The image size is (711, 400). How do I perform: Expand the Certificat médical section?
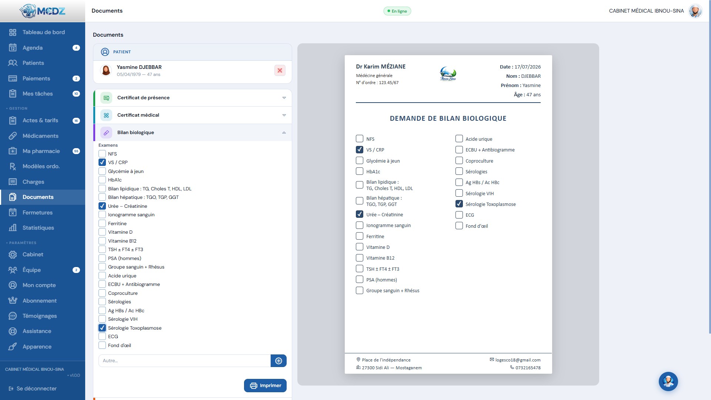pyautogui.click(x=193, y=115)
